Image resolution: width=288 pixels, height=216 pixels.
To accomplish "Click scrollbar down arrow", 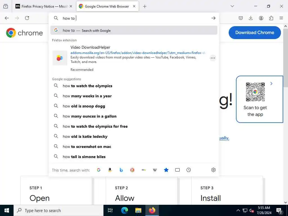I will [286, 202].
